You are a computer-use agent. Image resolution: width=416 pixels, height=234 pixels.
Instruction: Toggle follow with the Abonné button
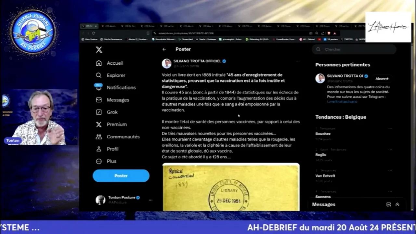click(382, 78)
